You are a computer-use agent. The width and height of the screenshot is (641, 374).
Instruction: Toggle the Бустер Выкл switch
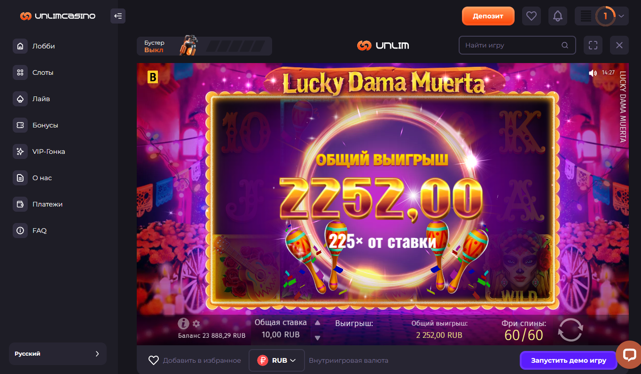pyautogui.click(x=204, y=46)
